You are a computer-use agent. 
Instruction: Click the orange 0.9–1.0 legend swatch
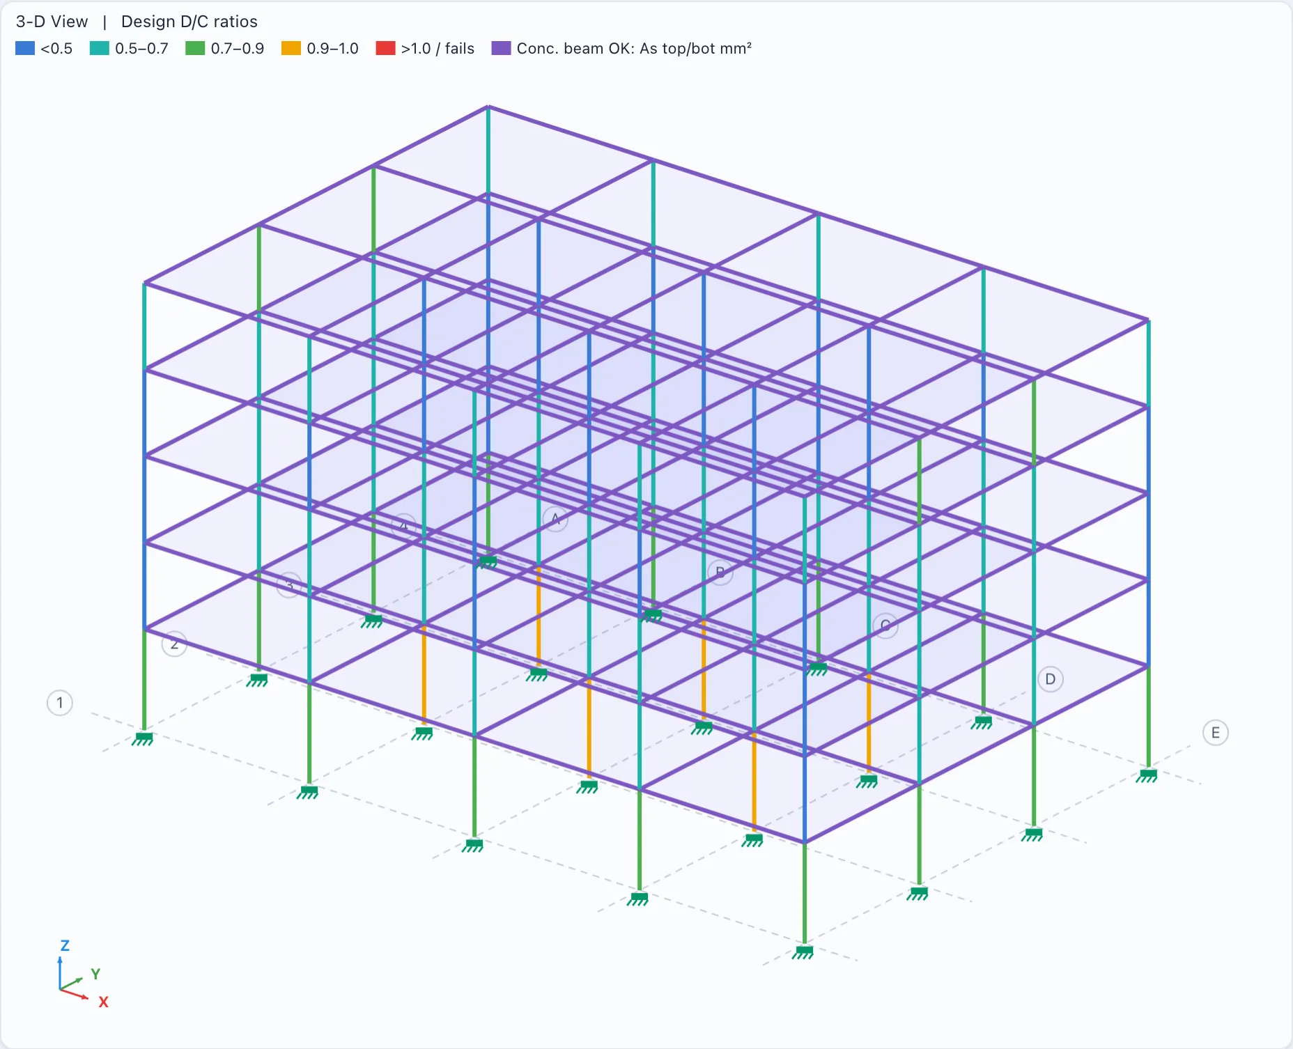[x=291, y=48]
